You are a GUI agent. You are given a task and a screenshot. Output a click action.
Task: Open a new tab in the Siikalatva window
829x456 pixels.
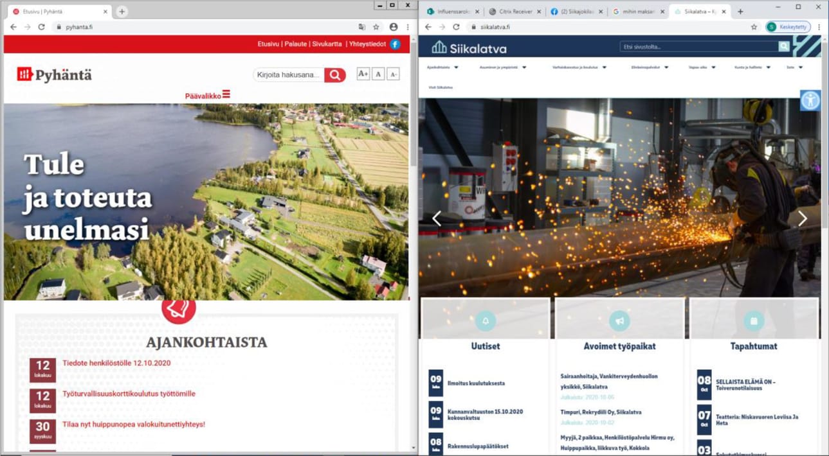(740, 12)
